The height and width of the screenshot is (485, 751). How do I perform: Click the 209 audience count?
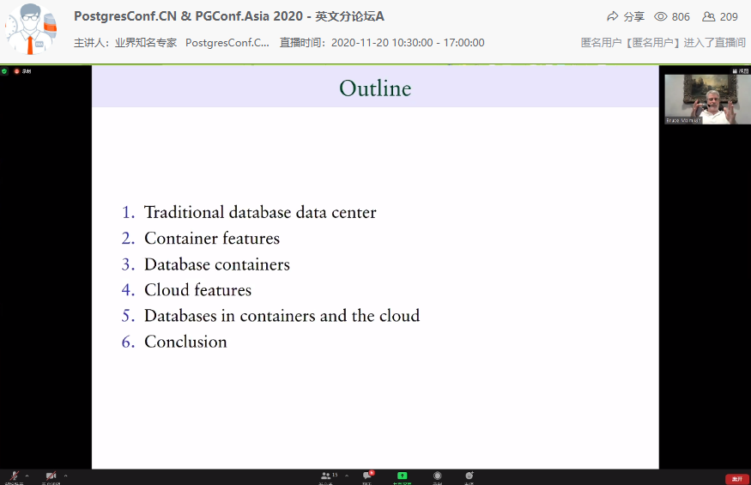coord(729,17)
